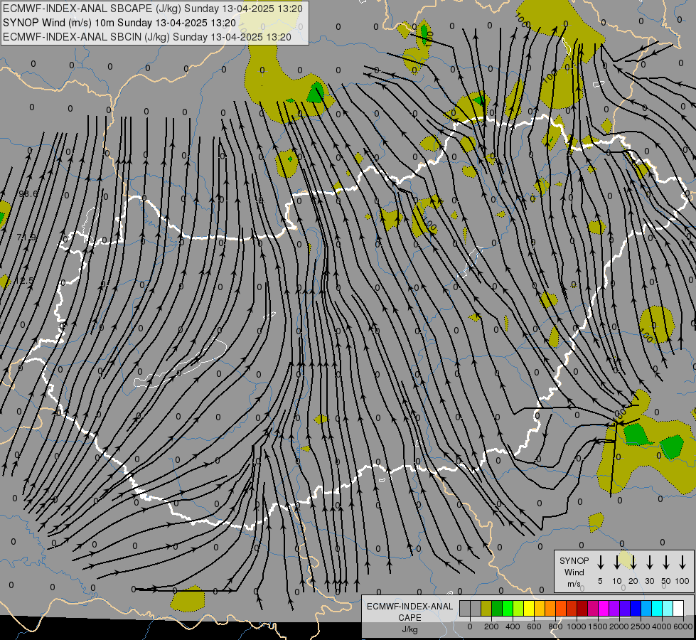The height and width of the screenshot is (640, 696).
Task: Pick the cyan swatch before 4000
Action: tap(656, 608)
